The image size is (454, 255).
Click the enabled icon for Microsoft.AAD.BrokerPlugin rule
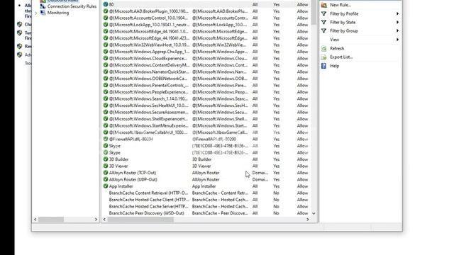pyautogui.click(x=106, y=11)
